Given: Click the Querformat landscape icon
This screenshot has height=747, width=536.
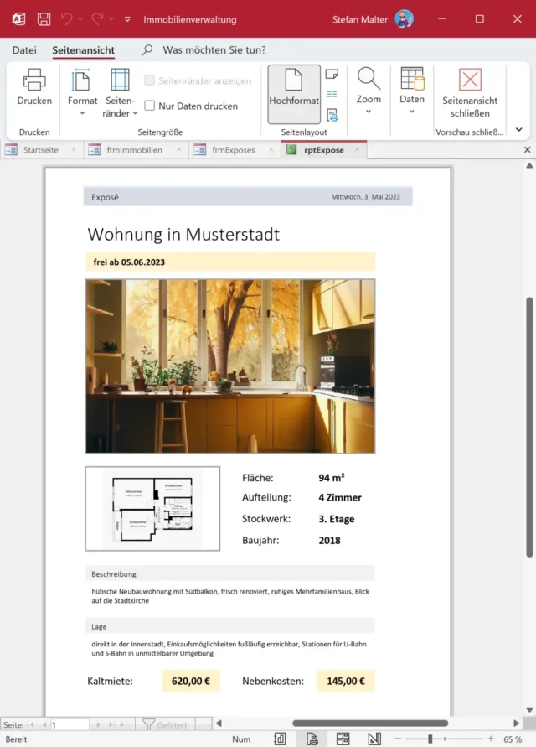Looking at the screenshot, I should 332,75.
